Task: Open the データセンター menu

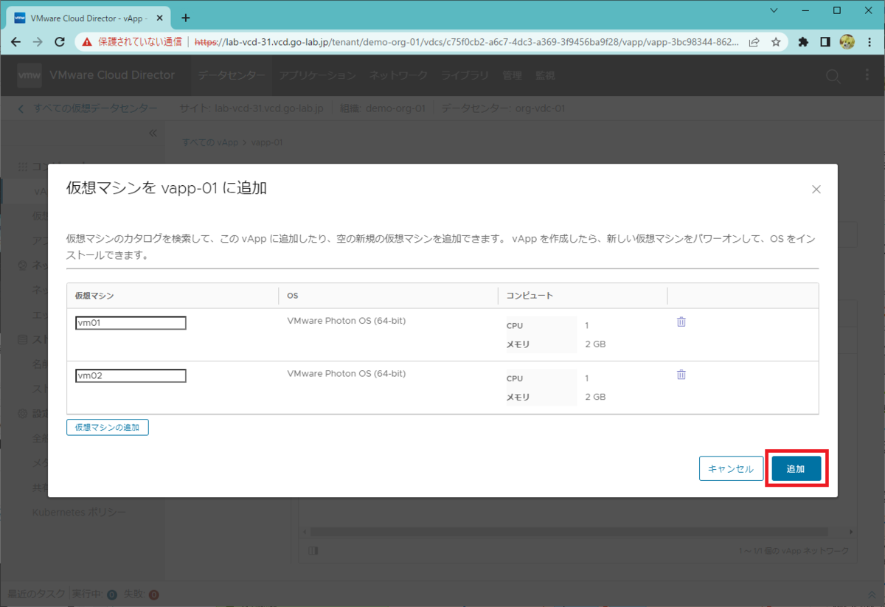Action: coord(231,75)
